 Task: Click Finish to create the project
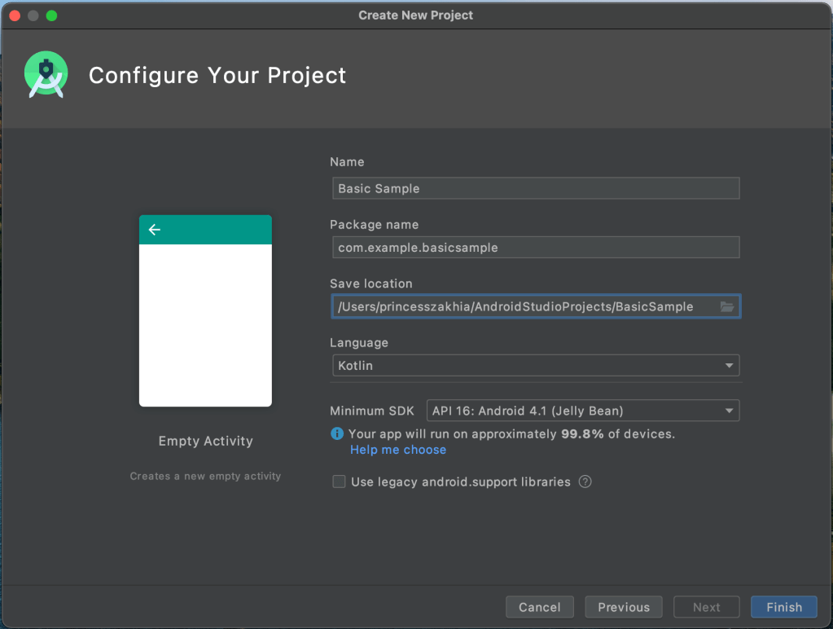point(783,607)
